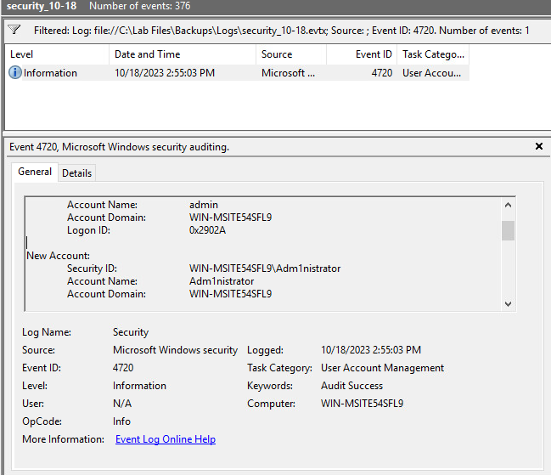Click the Logon ID value 0x2902A
Image resolution: width=551 pixels, height=475 pixels.
207,230
